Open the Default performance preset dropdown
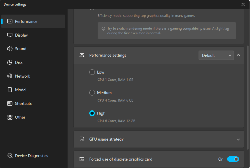This screenshot has height=168, width=250. pos(216,55)
